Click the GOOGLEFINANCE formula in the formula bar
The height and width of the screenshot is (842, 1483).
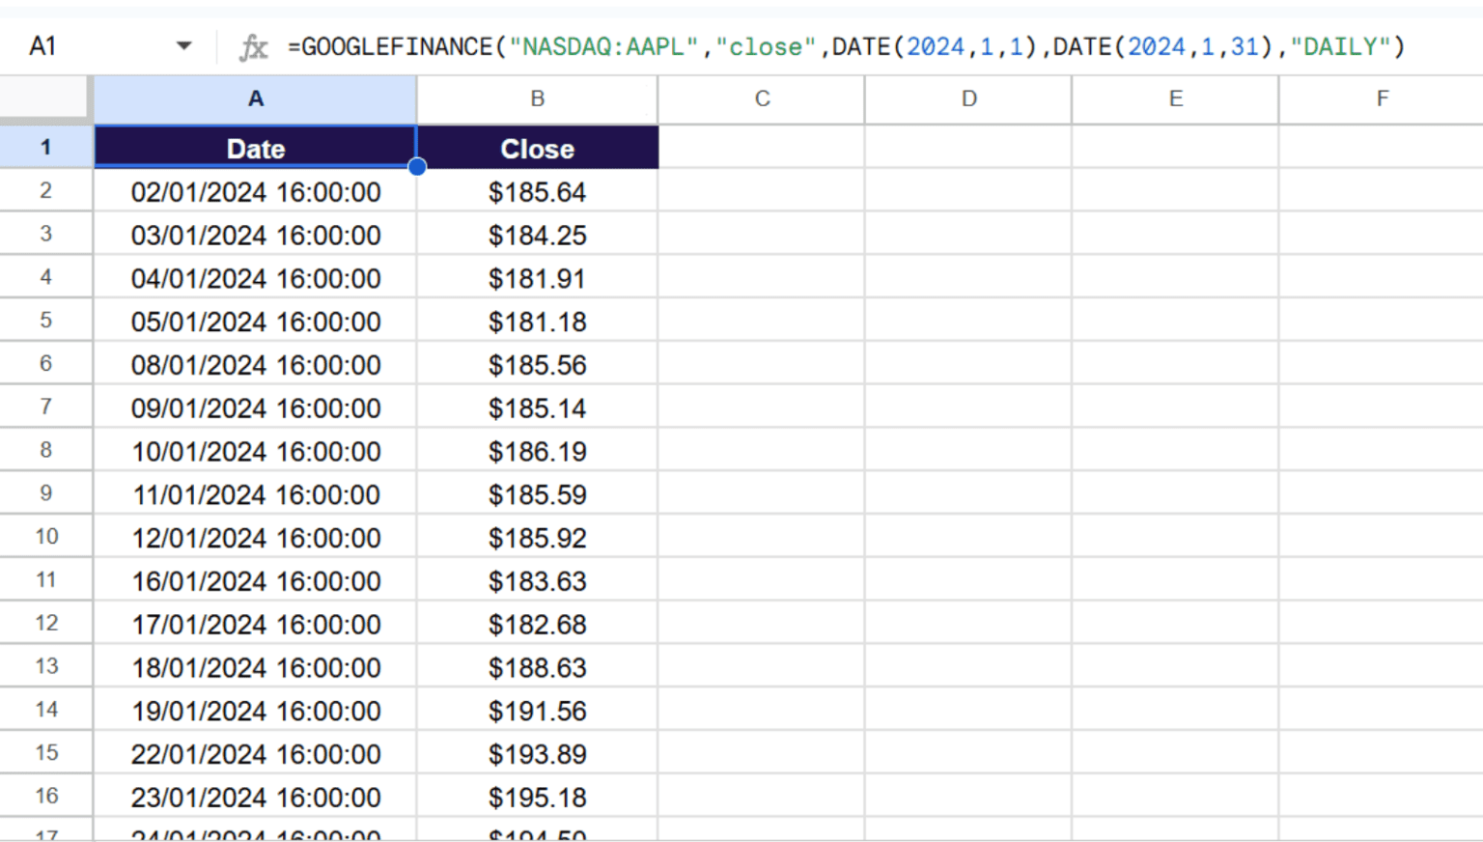847,46
